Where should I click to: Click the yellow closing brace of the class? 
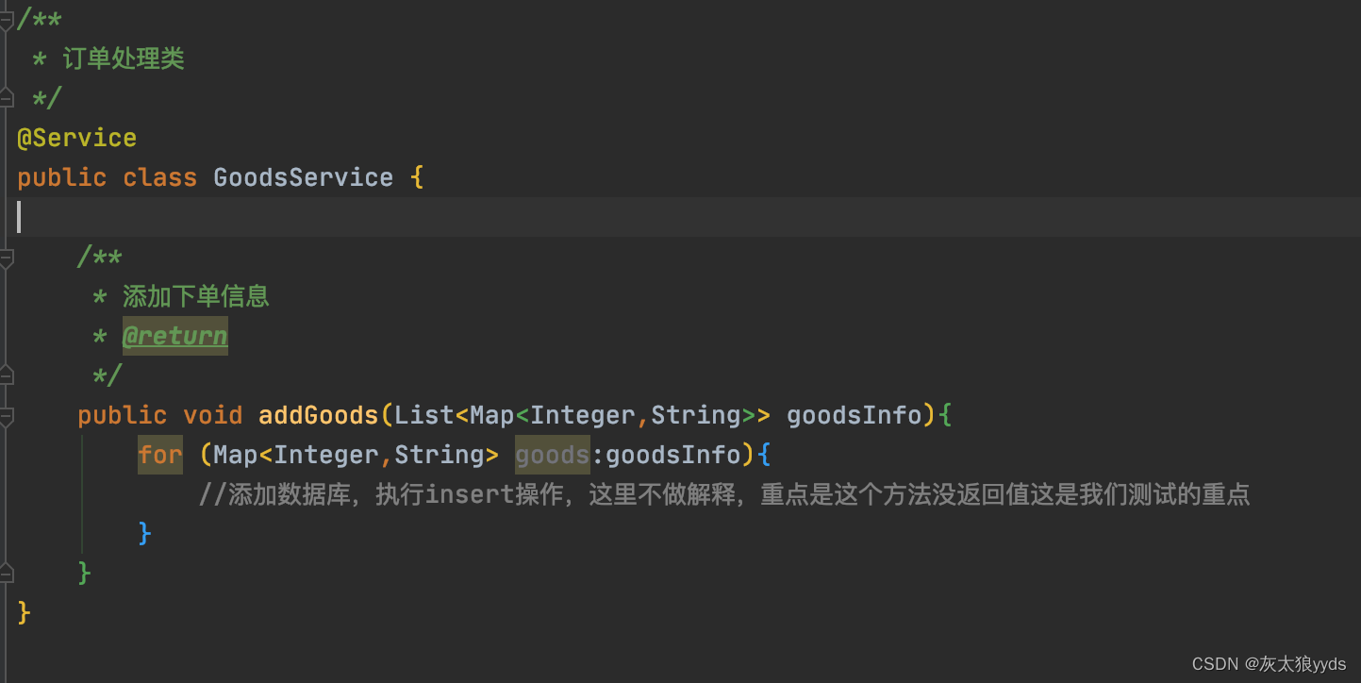(x=25, y=612)
